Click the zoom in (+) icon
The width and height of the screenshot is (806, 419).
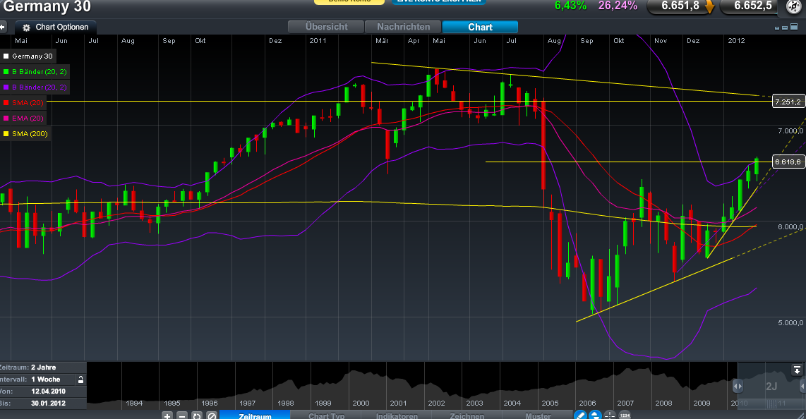point(167,415)
